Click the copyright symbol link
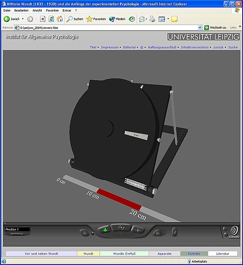243x265 pixels. (142, 47)
